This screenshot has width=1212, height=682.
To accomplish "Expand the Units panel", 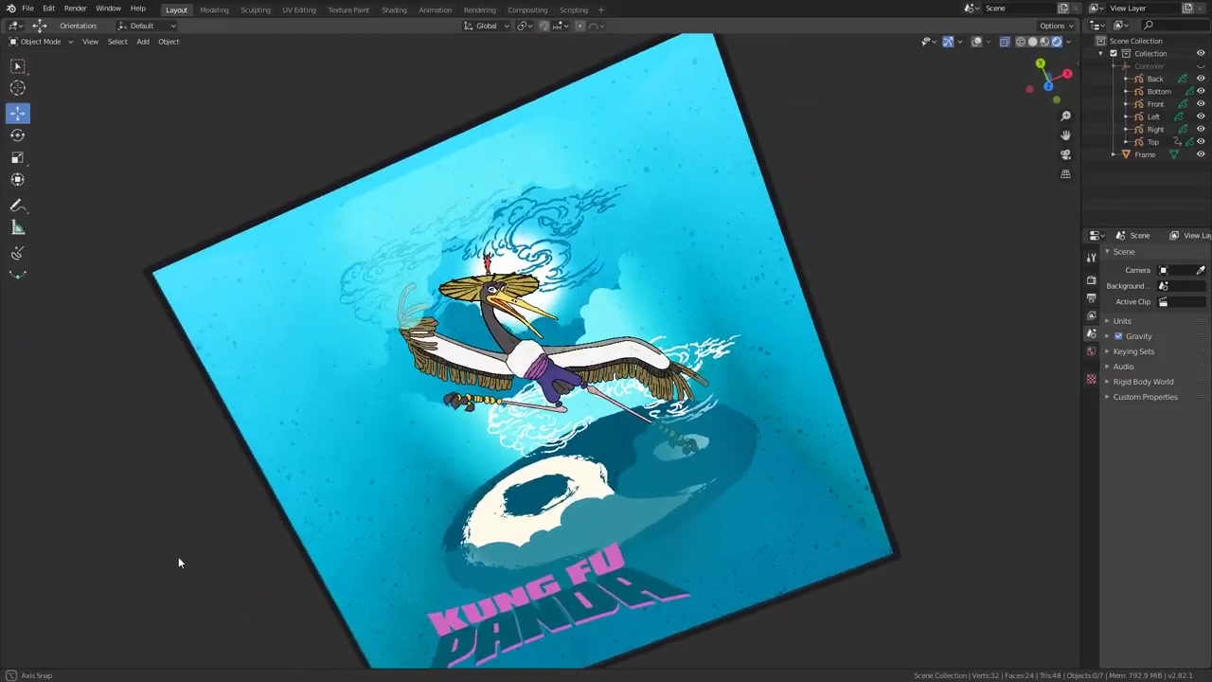I will click(x=1122, y=321).
